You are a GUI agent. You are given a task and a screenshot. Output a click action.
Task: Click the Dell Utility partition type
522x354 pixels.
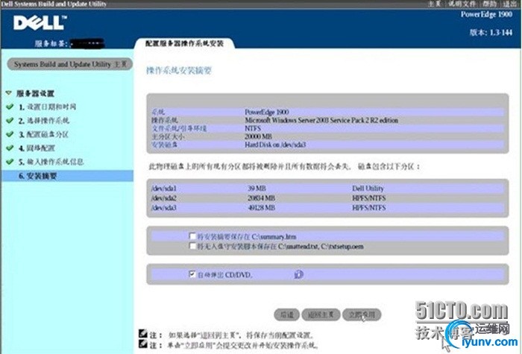click(368, 189)
